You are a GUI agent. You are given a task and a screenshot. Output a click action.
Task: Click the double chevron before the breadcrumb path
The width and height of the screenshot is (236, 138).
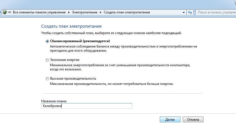pos(10,13)
